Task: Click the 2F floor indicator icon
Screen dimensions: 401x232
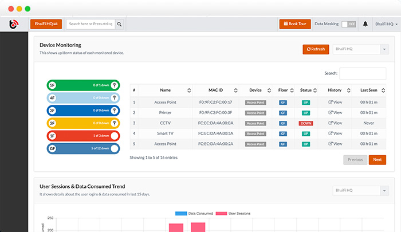Action: tap(115, 123)
